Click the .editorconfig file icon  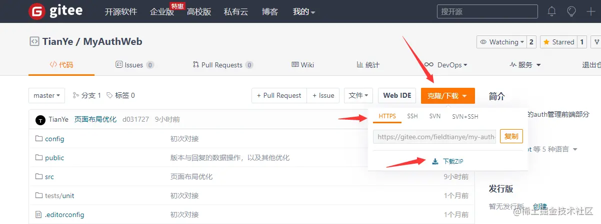click(39, 215)
